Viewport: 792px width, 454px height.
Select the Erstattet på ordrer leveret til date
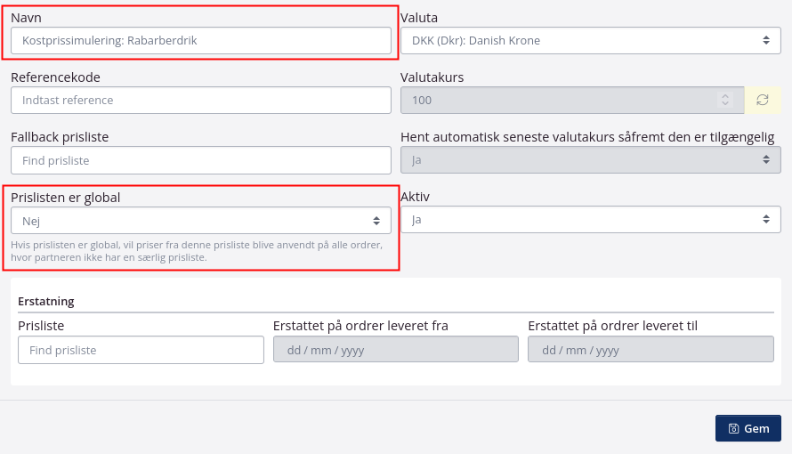tap(651, 350)
